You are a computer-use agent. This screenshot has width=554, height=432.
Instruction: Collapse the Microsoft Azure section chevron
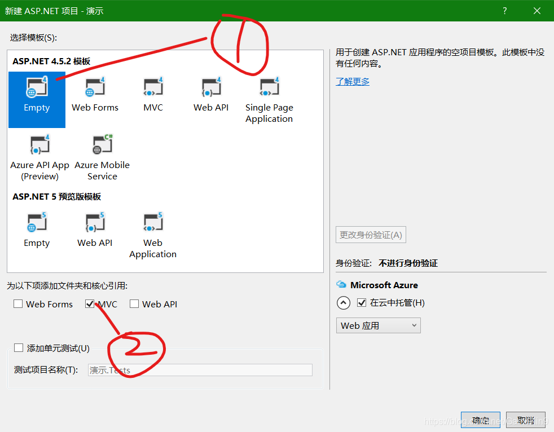point(344,303)
